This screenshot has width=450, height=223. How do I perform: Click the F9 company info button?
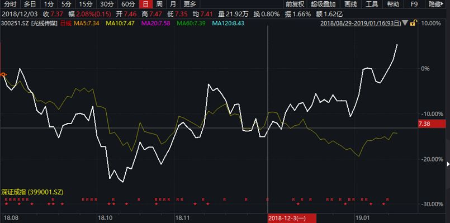(414, 4)
